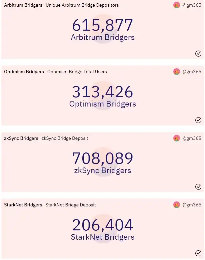Open the Arbitrum Bridgers title link
Viewport: 205px width, 260px height.
point(23,5)
